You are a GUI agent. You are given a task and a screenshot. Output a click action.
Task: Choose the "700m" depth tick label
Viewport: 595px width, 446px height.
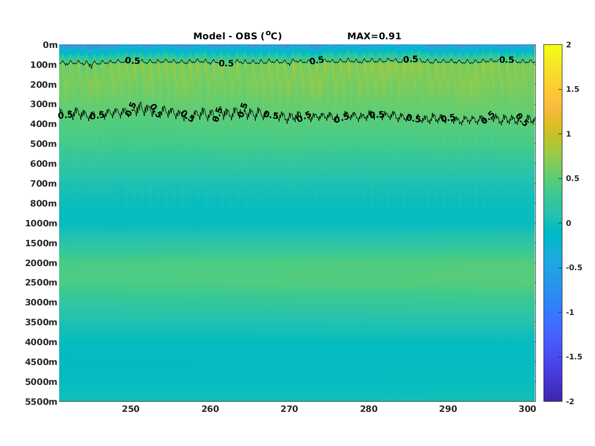(43, 183)
